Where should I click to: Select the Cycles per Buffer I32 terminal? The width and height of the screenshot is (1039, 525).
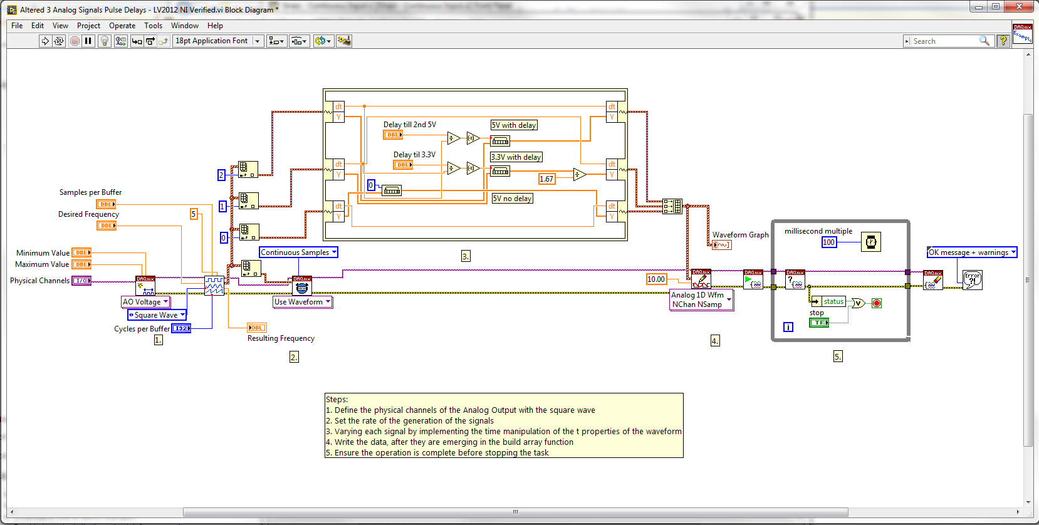(x=181, y=328)
